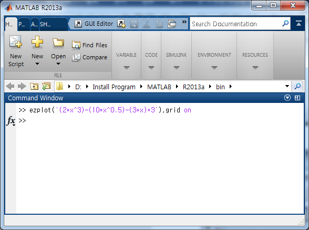Click the New Script icon

click(x=16, y=41)
